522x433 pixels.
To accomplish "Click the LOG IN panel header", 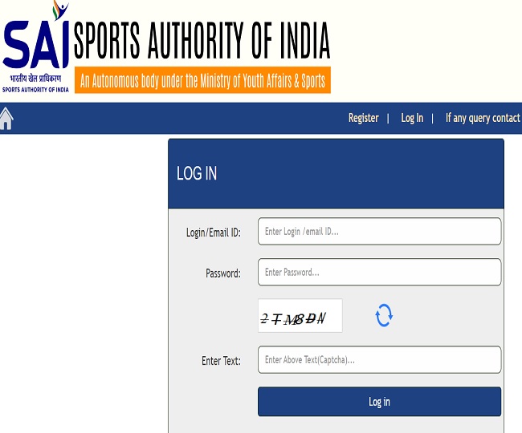I will (x=336, y=174).
